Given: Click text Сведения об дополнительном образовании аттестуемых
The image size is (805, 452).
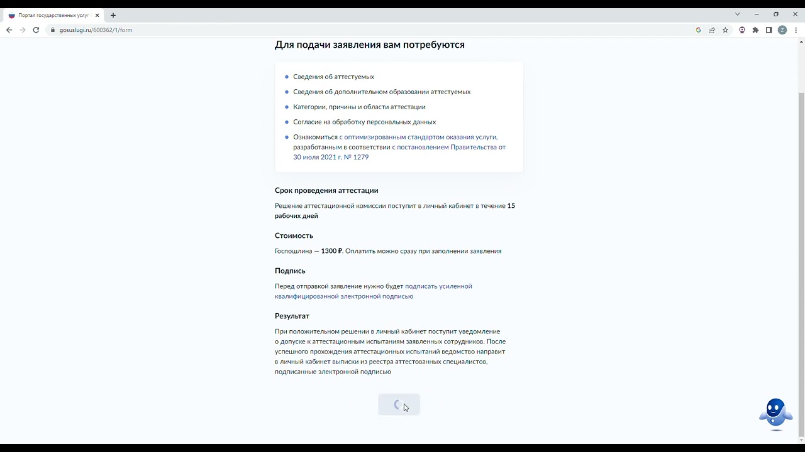Looking at the screenshot, I should coord(382,92).
